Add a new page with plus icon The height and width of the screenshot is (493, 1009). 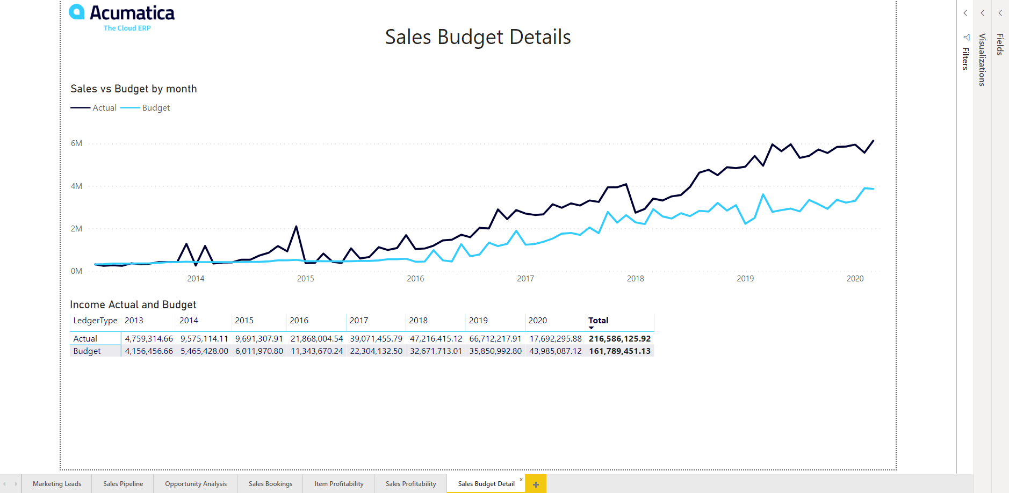pyautogui.click(x=536, y=484)
